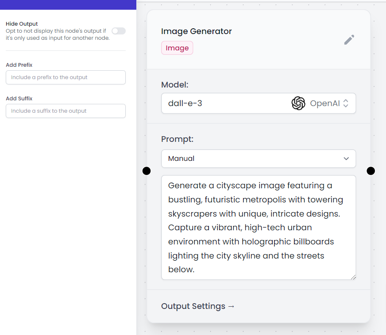
Task: Click the up-down chevrons beside OpenAI
Action: click(346, 103)
